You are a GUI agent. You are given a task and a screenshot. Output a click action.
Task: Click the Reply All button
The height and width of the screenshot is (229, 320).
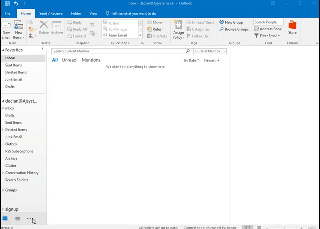(77, 29)
